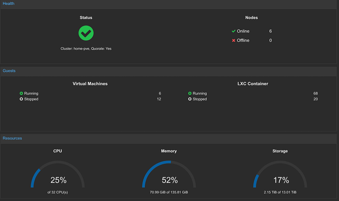Click the LXC Container Running play icon
Viewport: 339px width, 201px height.
(x=190, y=93)
